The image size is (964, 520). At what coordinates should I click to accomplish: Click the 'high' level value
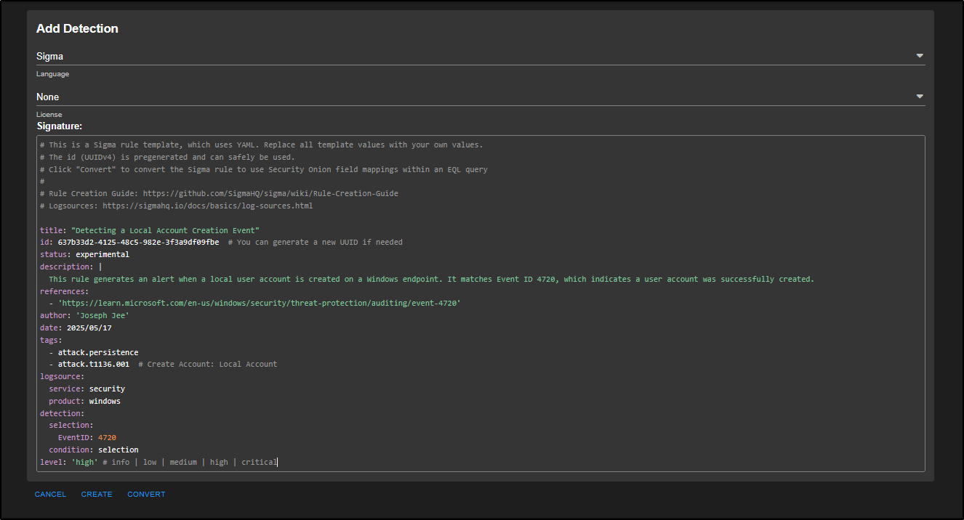tap(84, 462)
